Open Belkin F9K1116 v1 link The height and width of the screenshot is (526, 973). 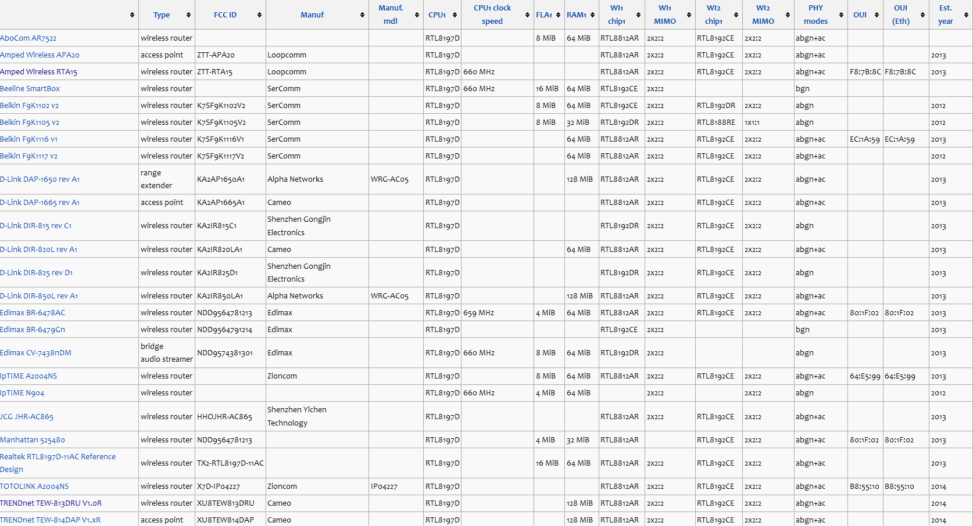click(x=29, y=139)
